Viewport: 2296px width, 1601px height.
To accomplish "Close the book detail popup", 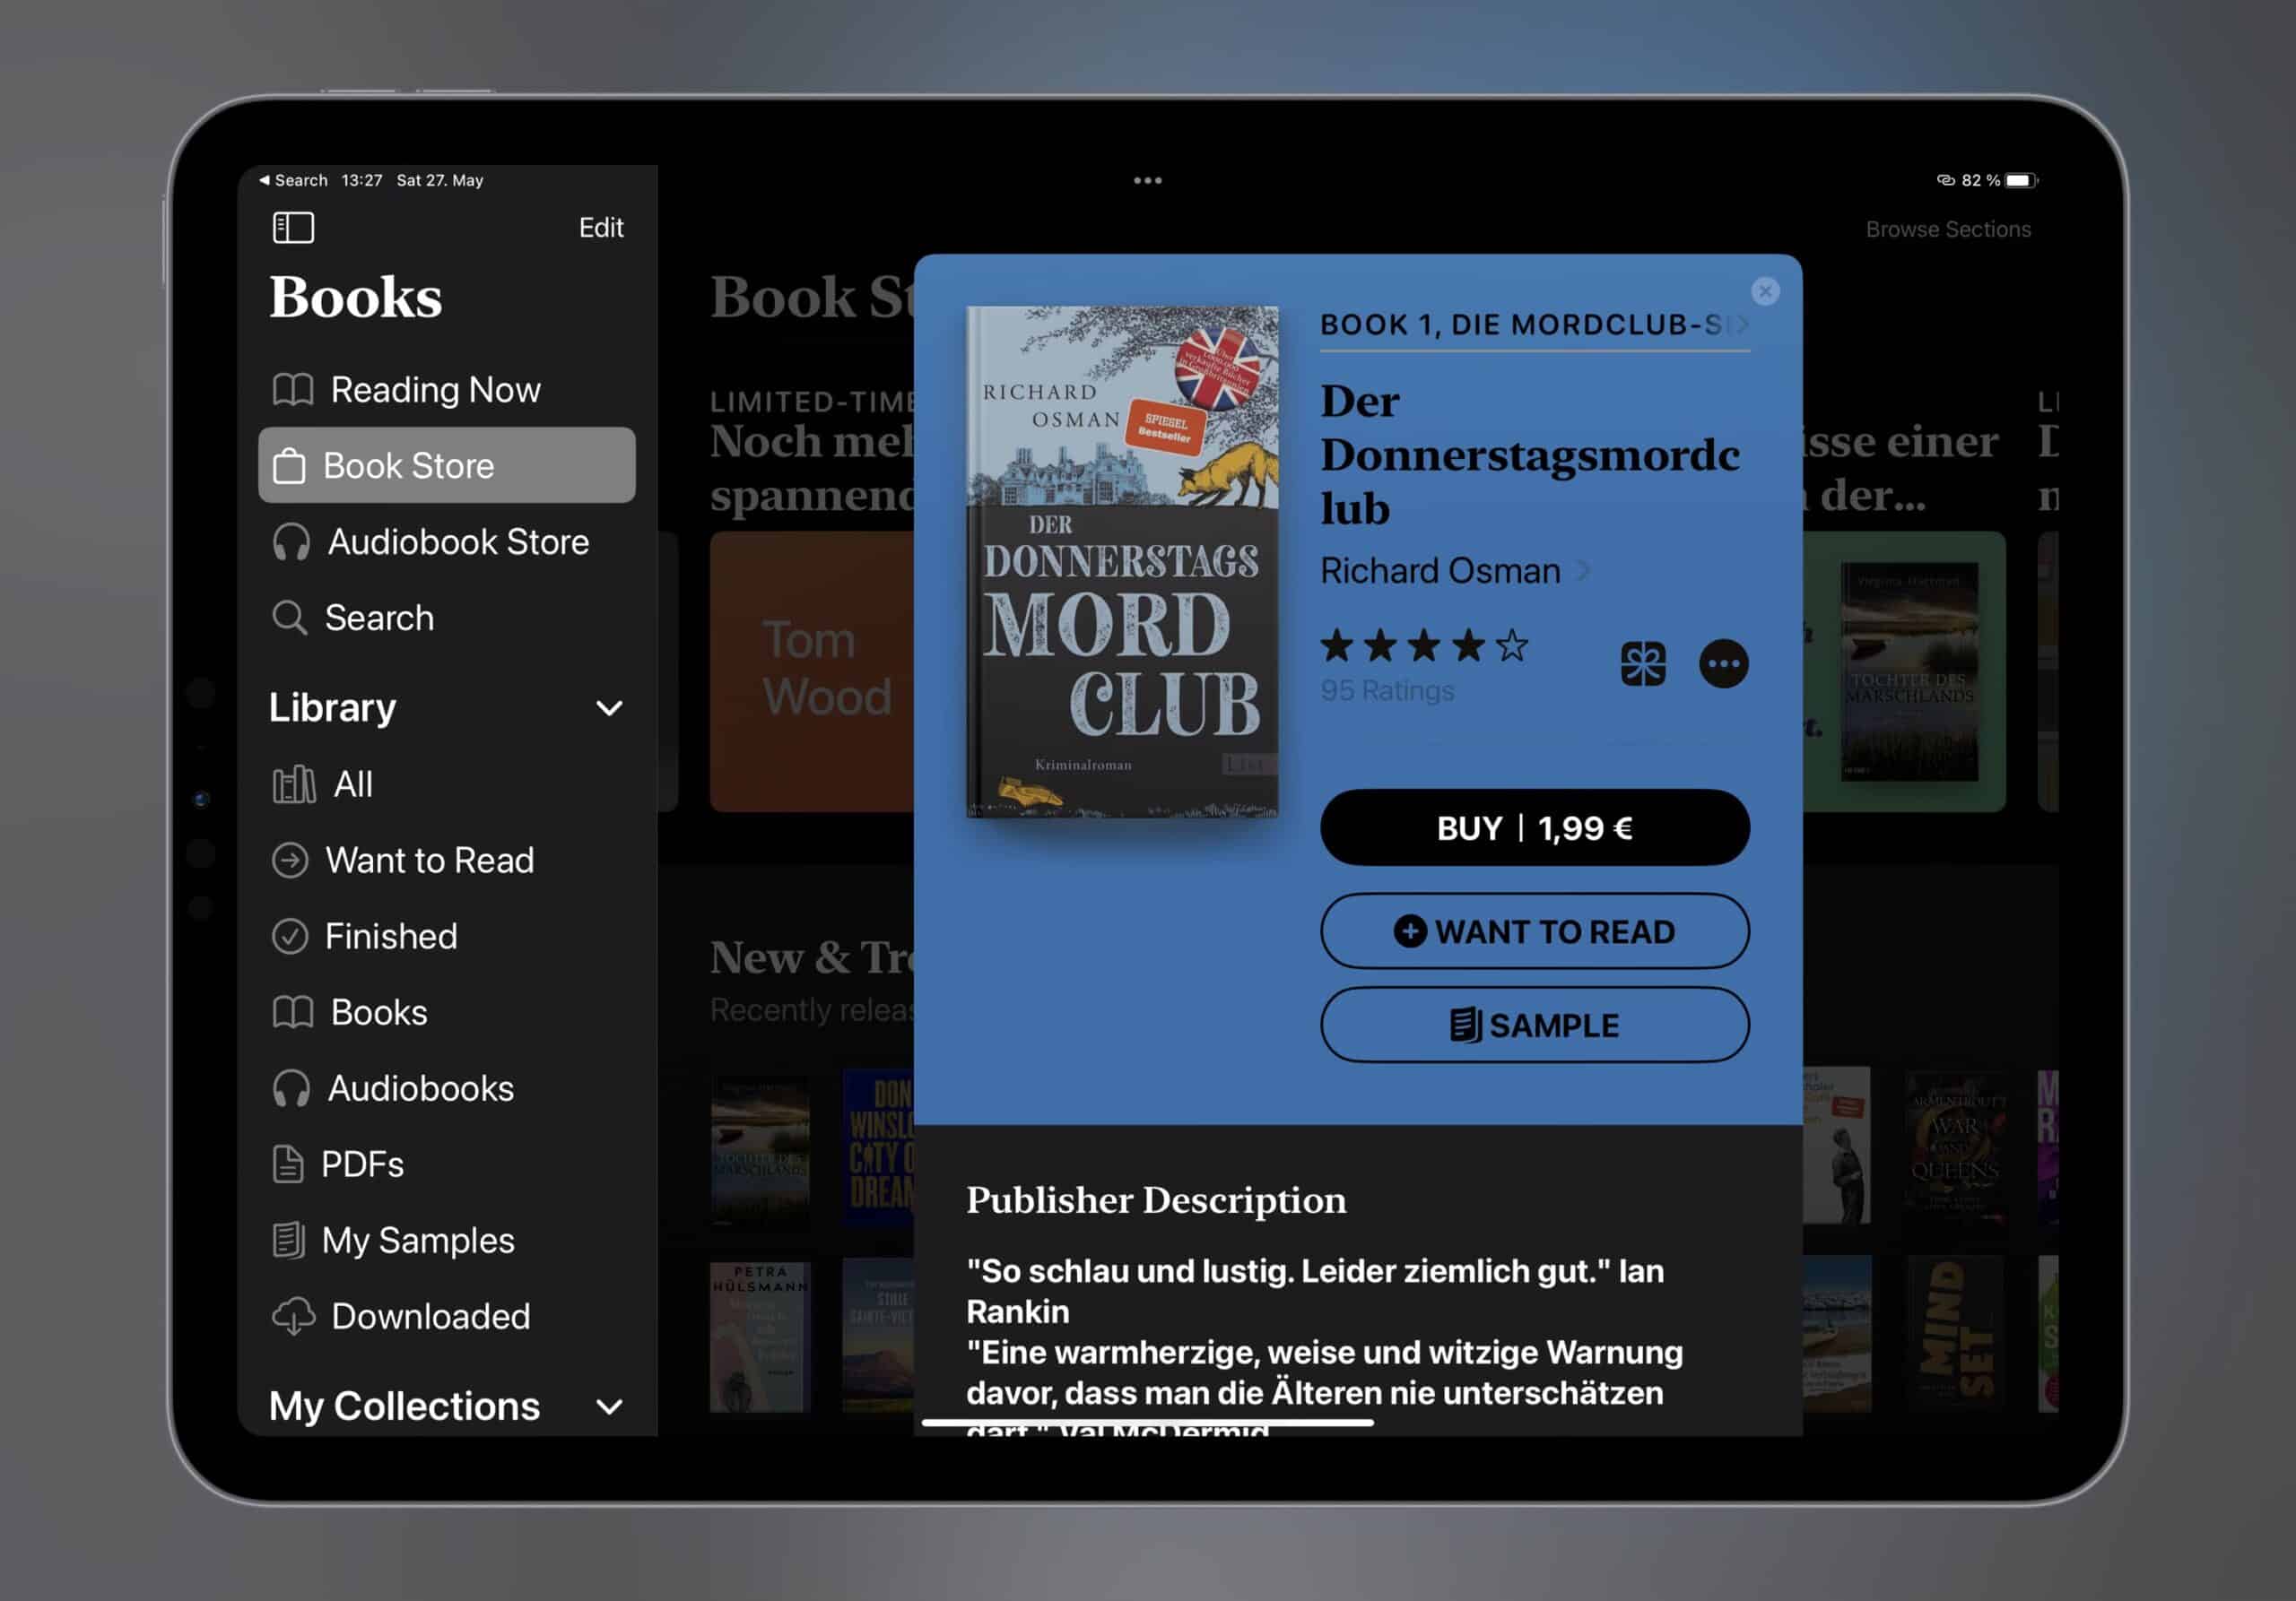I will [1765, 290].
